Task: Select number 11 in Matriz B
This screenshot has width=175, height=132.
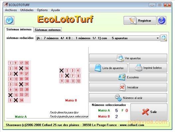Action: [73, 81]
